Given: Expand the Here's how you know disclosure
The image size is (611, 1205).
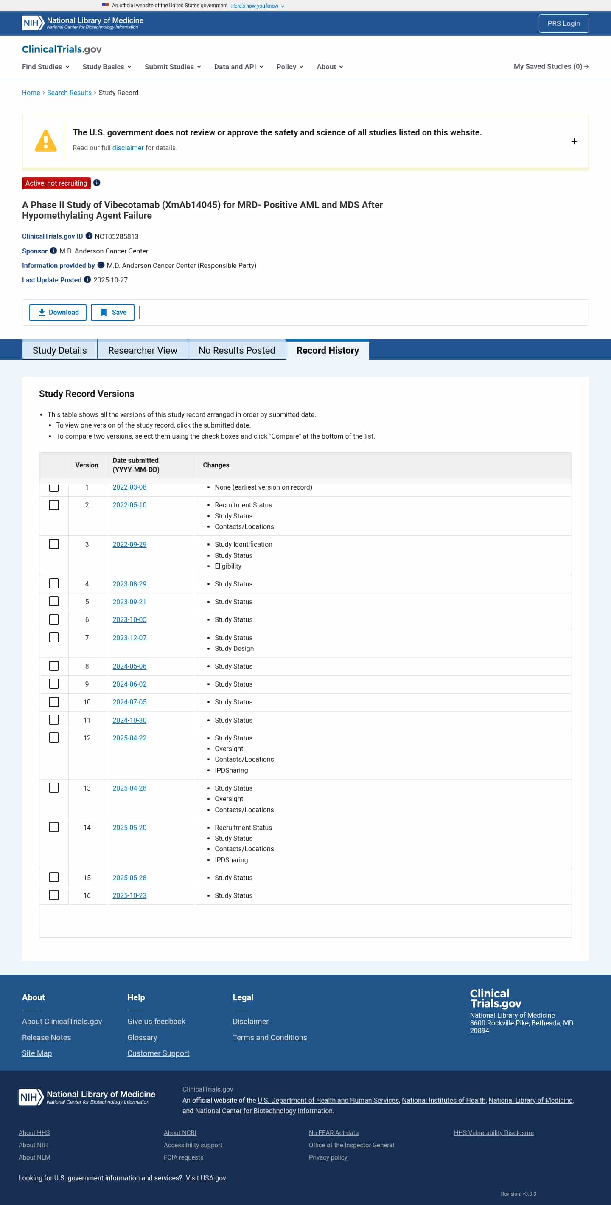Looking at the screenshot, I should point(257,6).
